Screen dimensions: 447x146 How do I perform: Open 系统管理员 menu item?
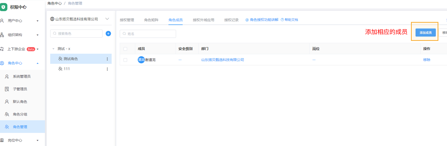22,76
